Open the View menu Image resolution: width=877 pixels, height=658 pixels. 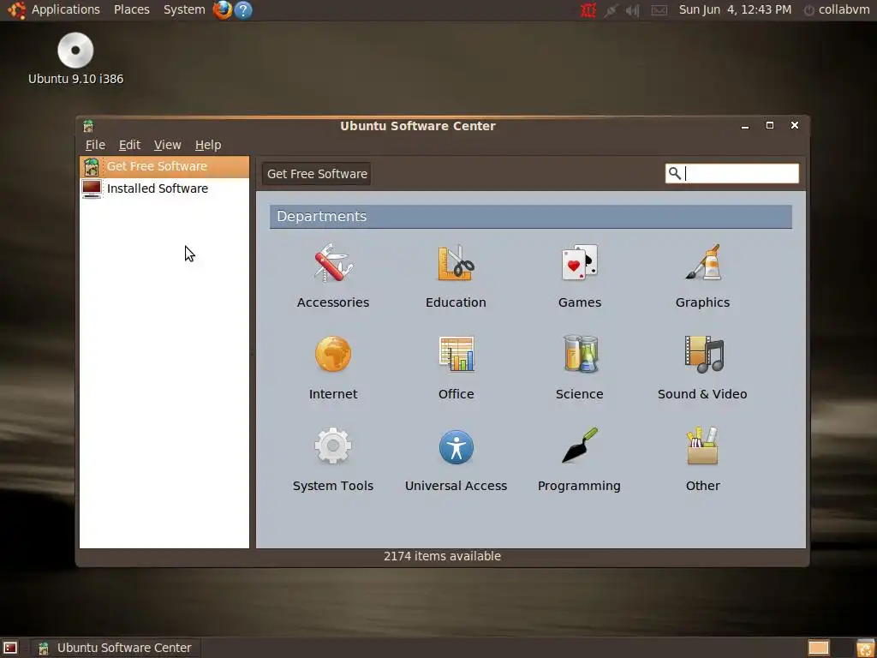tap(167, 145)
